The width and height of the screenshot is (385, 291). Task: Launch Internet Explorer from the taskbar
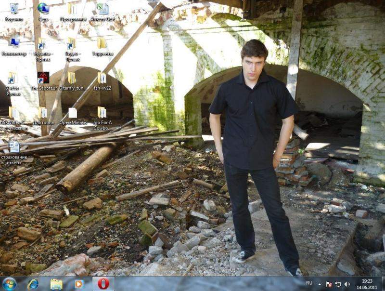[33, 284]
